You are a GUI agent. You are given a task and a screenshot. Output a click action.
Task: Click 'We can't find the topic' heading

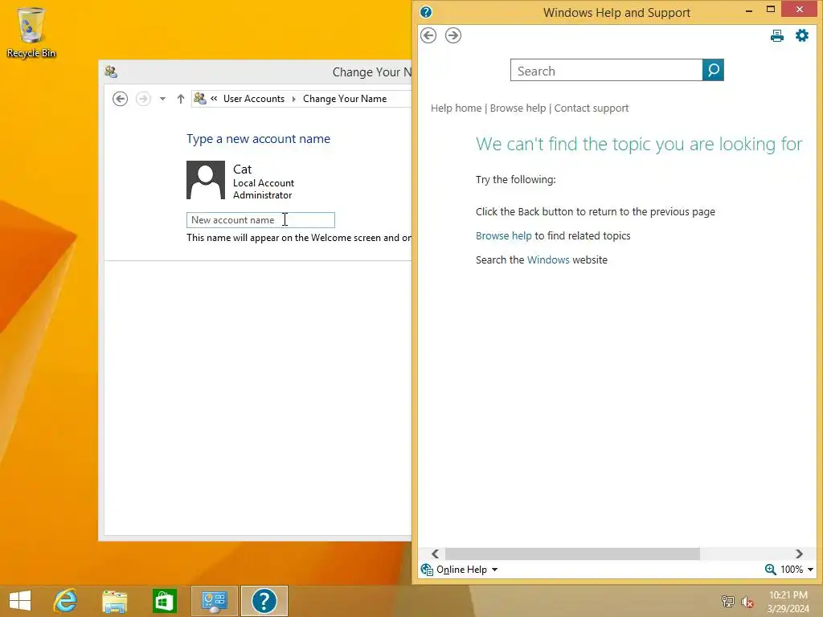639,144
